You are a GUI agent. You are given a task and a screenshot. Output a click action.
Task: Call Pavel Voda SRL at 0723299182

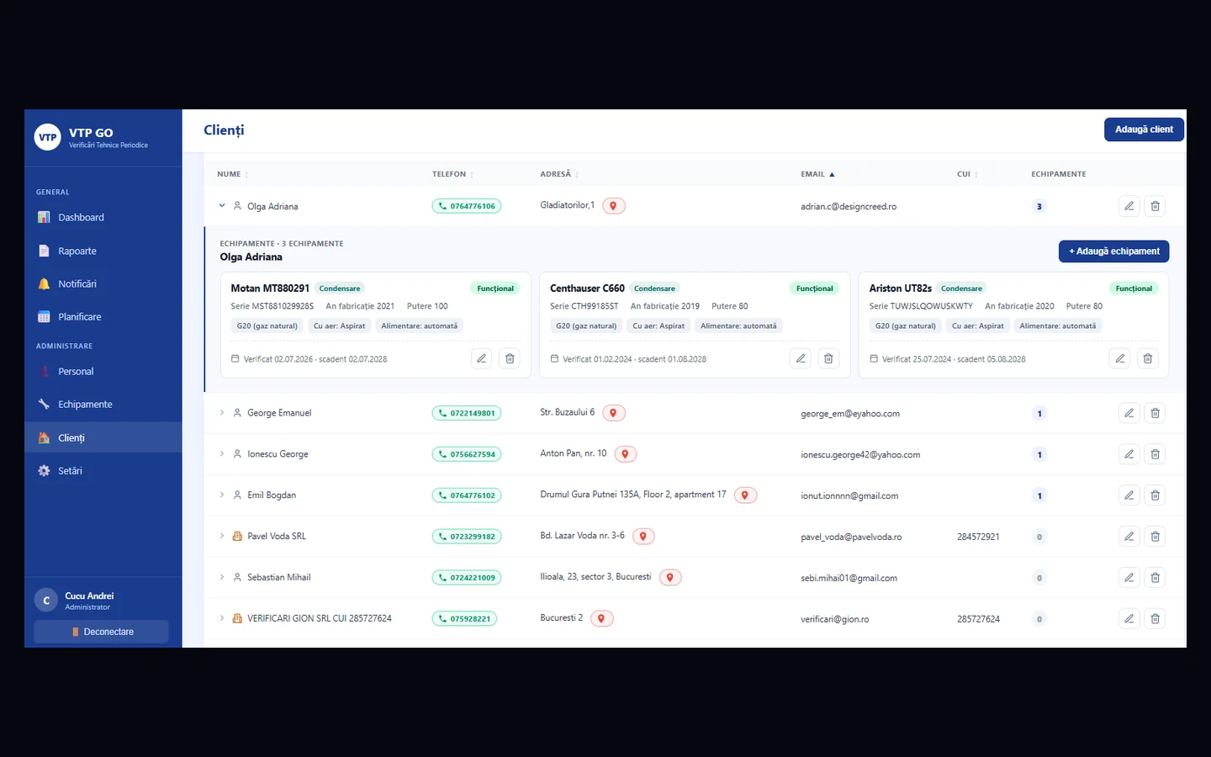(467, 537)
